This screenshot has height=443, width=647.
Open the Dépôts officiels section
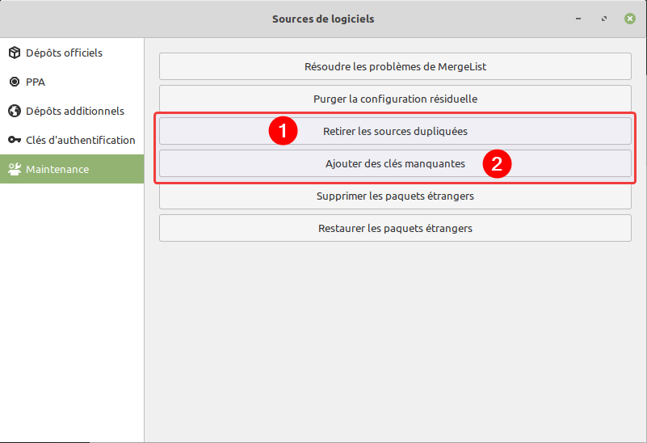click(x=64, y=53)
